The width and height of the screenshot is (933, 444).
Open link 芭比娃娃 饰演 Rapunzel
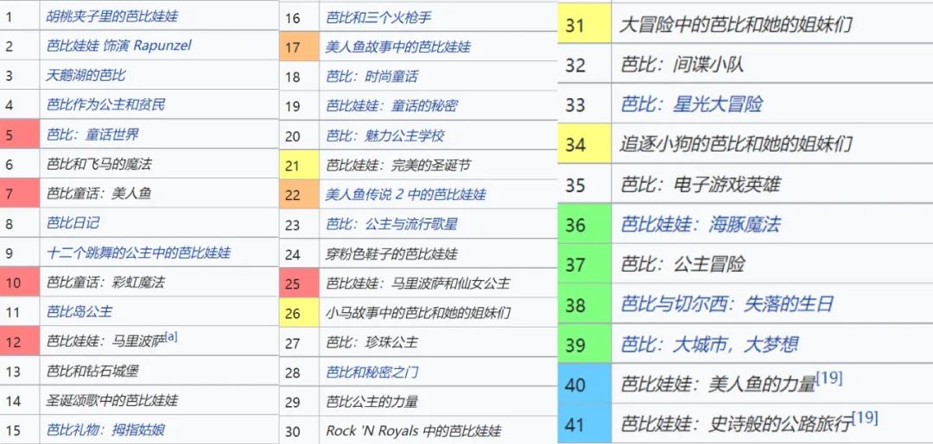coord(119,46)
